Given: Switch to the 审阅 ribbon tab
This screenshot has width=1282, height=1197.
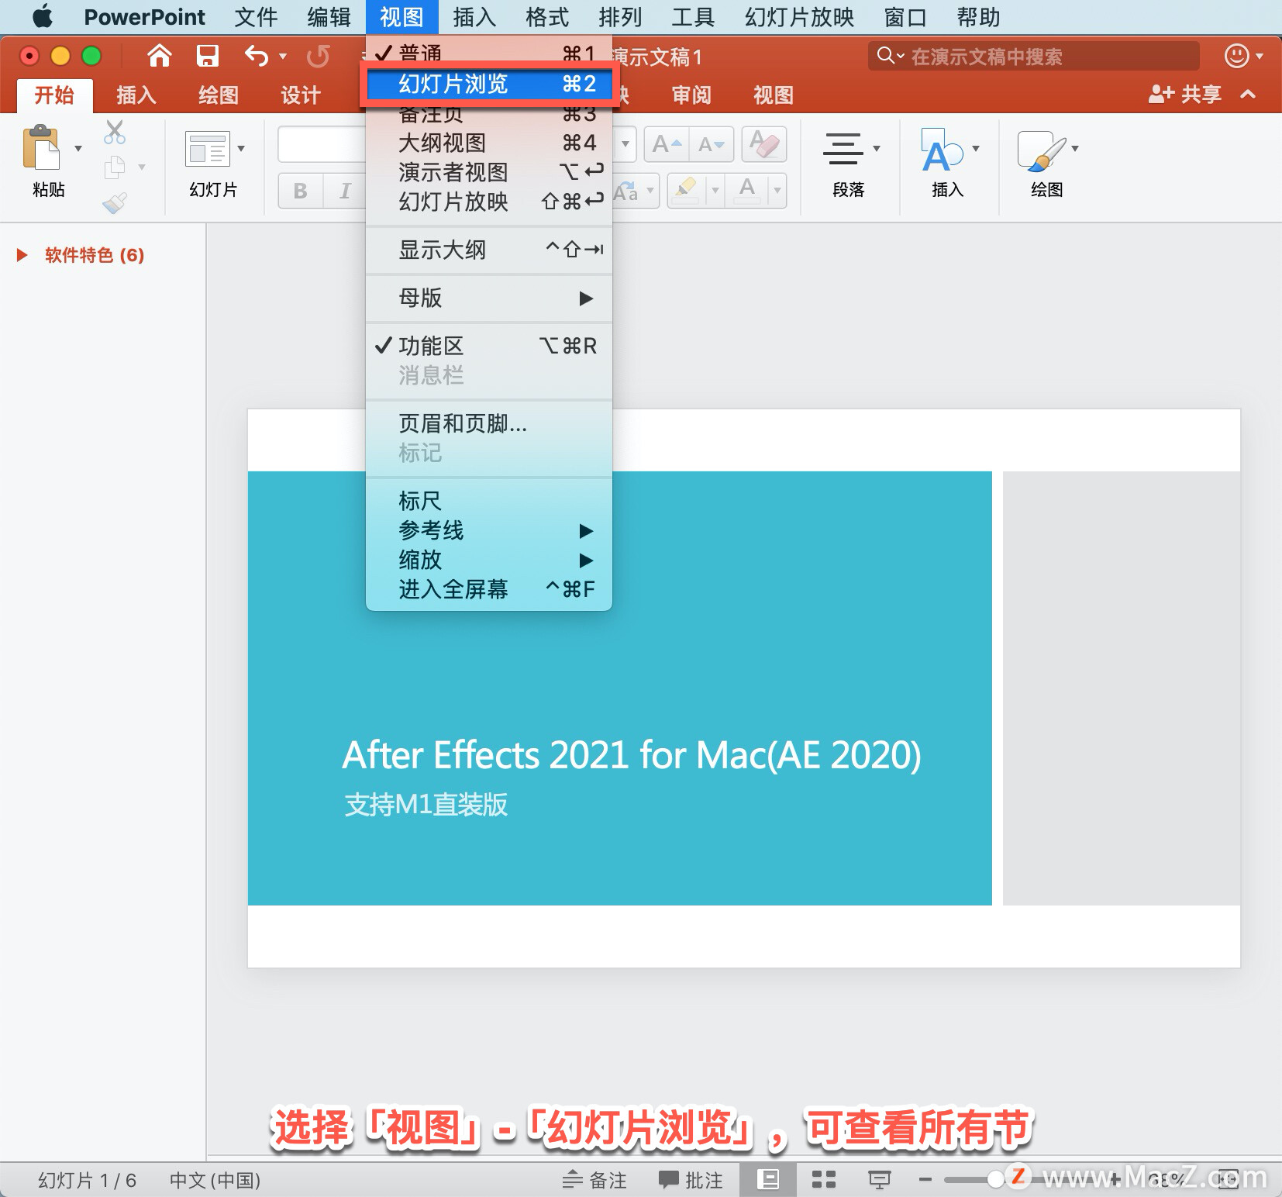Looking at the screenshot, I should click(x=691, y=95).
